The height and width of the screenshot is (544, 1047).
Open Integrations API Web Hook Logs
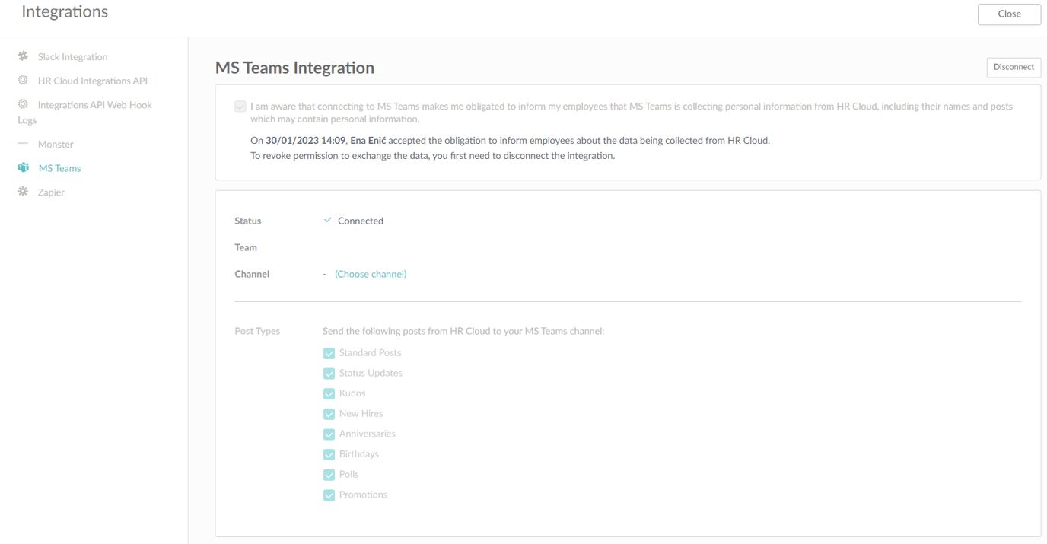tap(85, 112)
